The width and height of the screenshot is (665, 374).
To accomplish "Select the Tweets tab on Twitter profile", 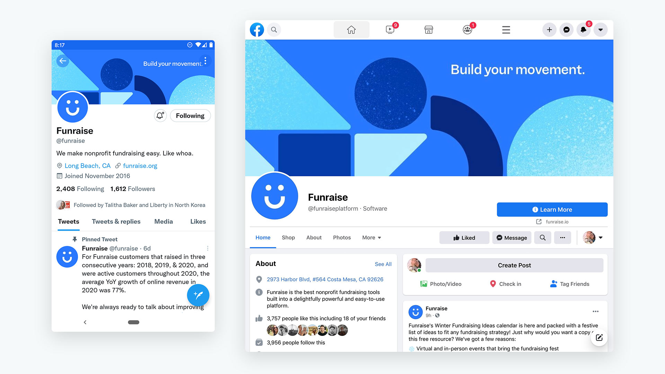I will click(x=69, y=222).
